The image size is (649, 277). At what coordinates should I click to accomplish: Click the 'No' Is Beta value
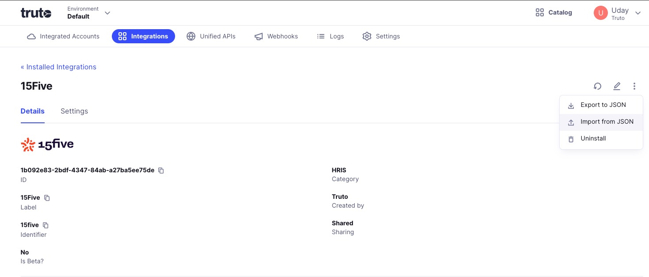[x=25, y=252]
